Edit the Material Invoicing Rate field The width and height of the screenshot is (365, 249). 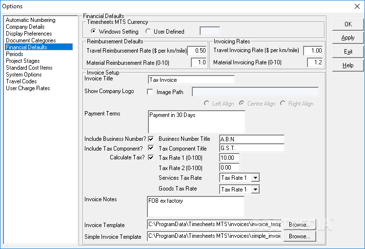pyautogui.click(x=315, y=62)
